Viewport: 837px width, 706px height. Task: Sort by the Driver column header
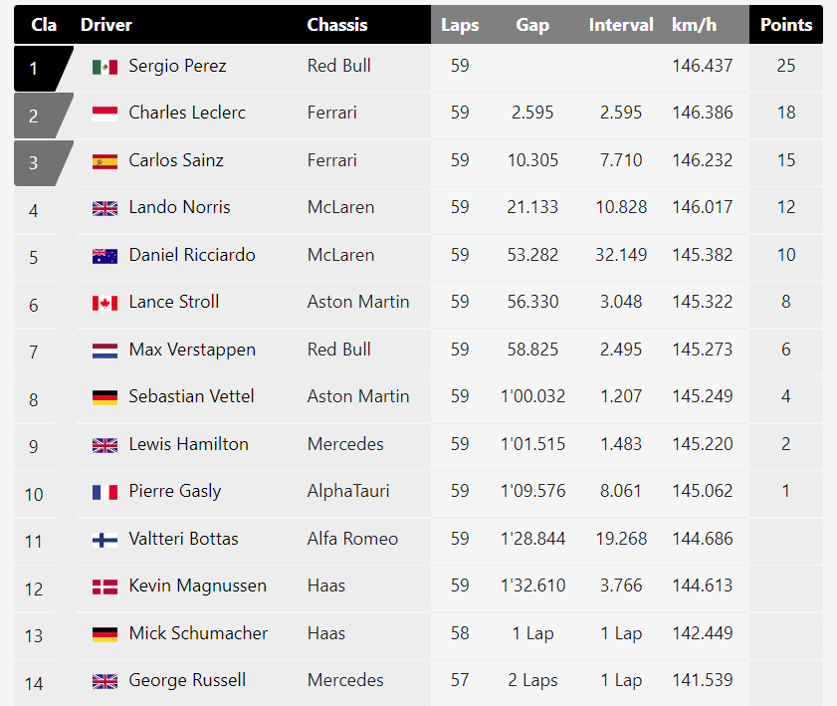(x=106, y=25)
